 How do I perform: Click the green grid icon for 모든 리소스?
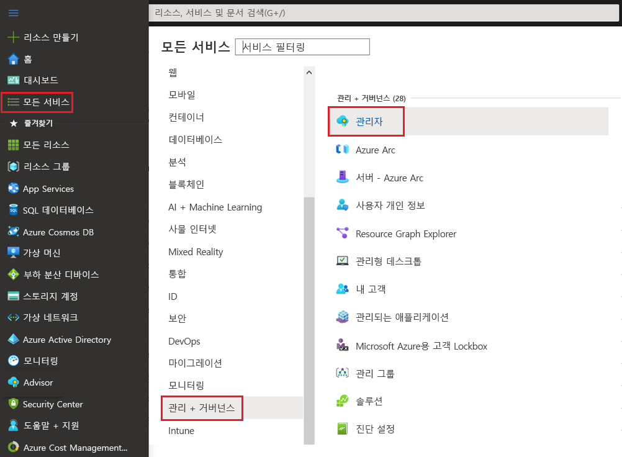pyautogui.click(x=13, y=145)
